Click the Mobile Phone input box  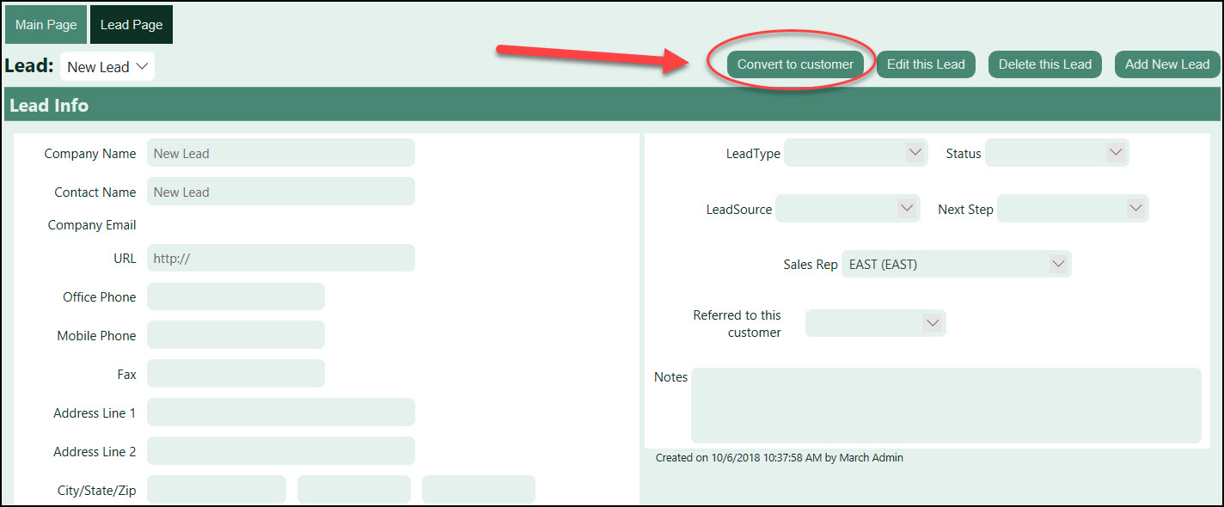coord(236,335)
